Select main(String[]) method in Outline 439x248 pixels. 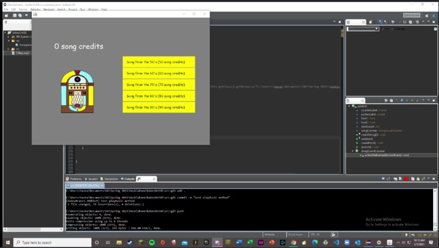[x=373, y=135]
